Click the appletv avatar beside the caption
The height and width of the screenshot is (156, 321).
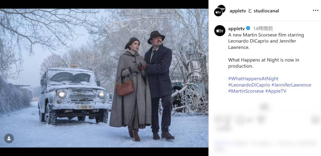coord(220,31)
